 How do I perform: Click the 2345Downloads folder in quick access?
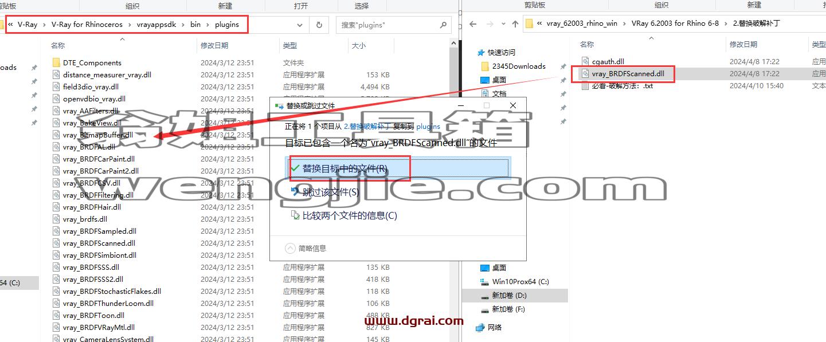coord(519,66)
